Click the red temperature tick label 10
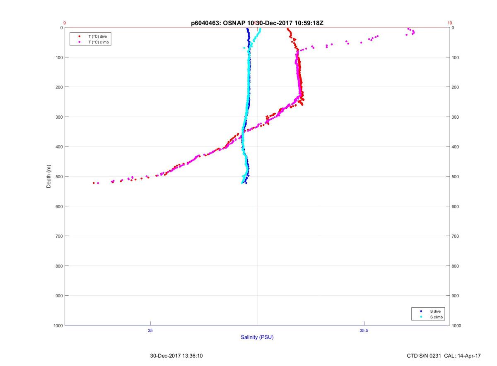 (450, 23)
